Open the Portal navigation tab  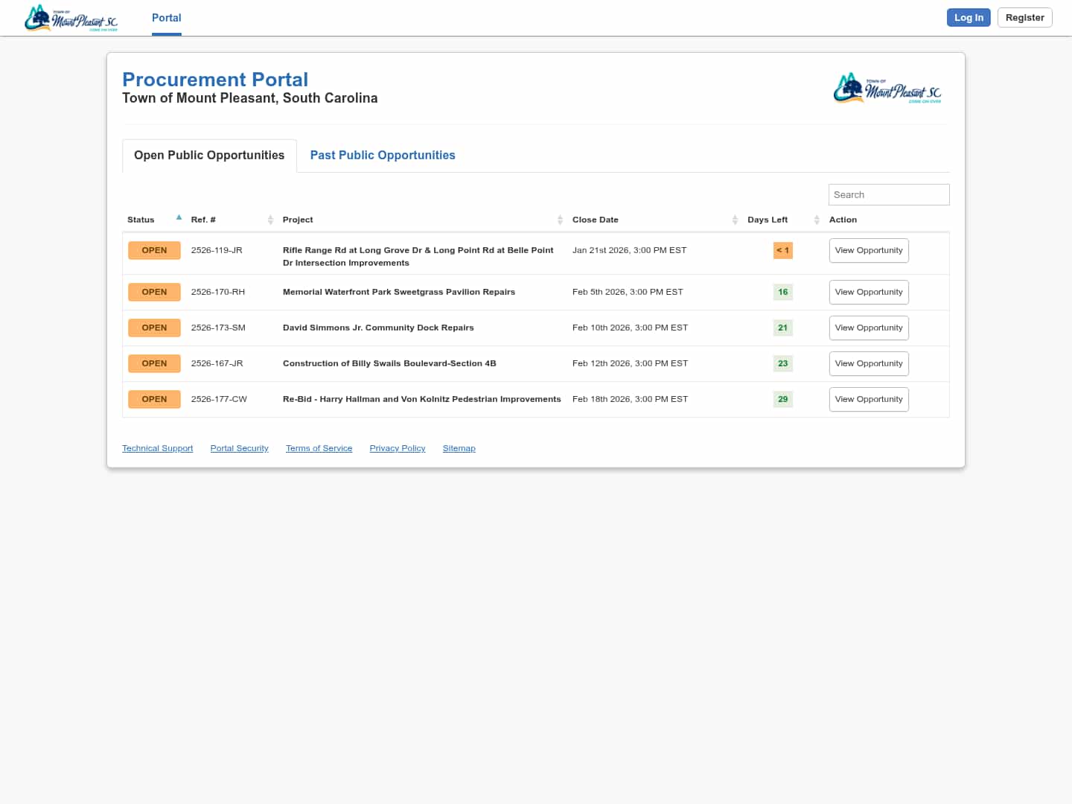tap(166, 18)
